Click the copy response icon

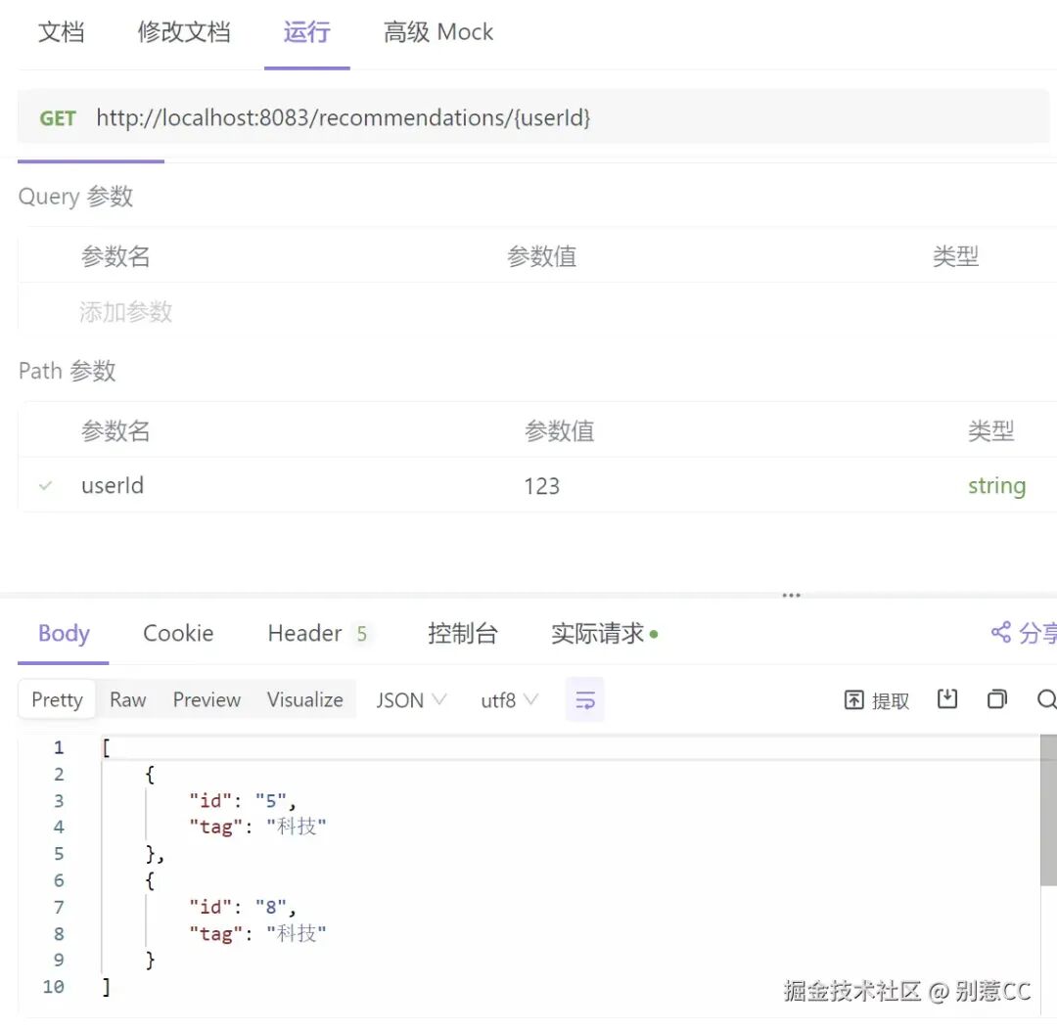(x=997, y=699)
